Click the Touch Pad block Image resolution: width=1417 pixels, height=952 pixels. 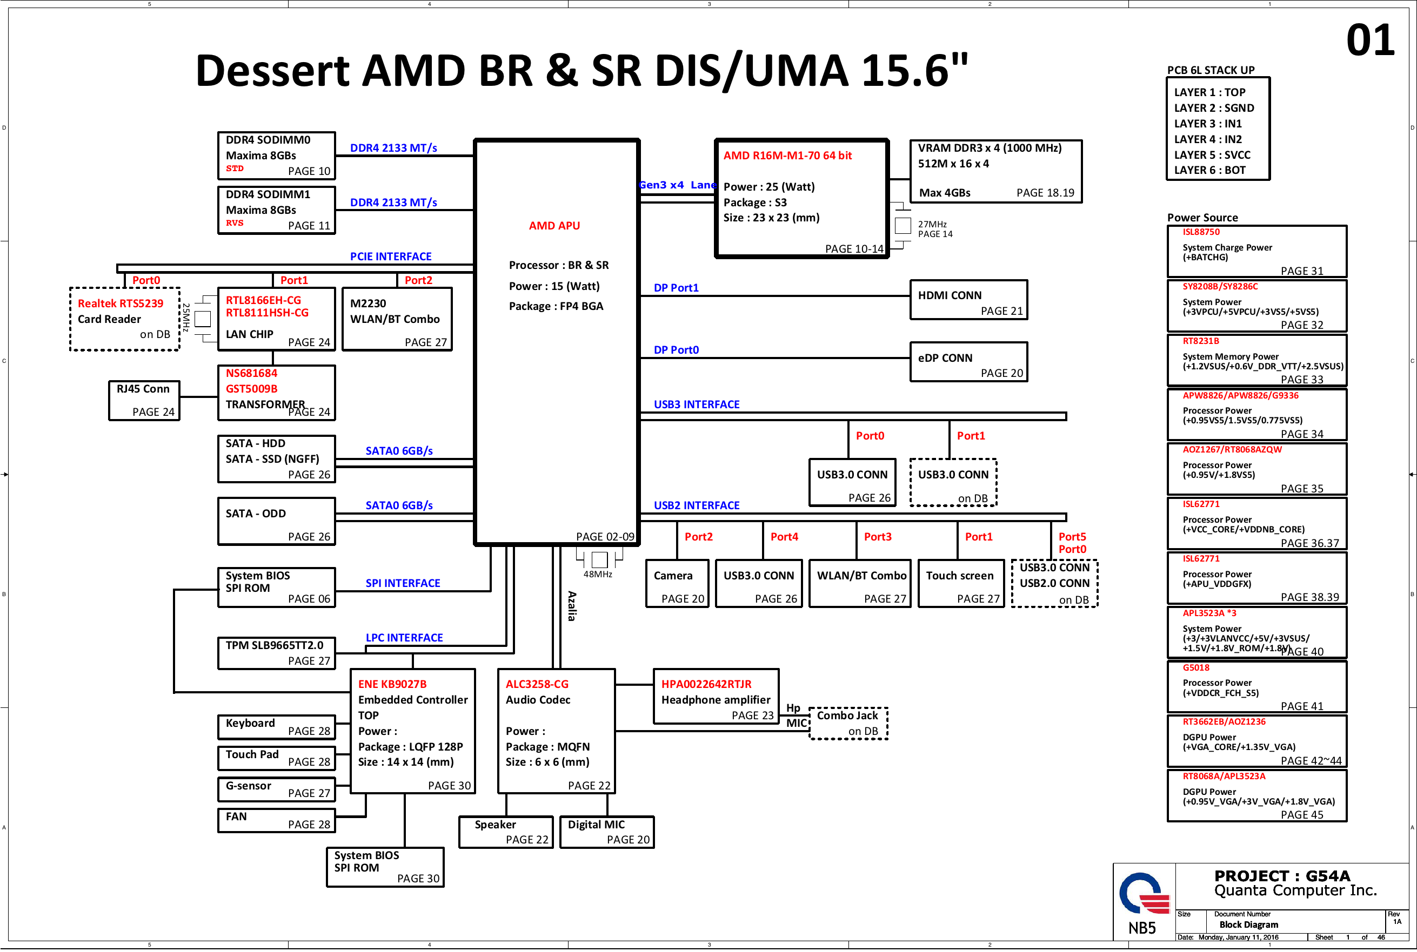(277, 758)
